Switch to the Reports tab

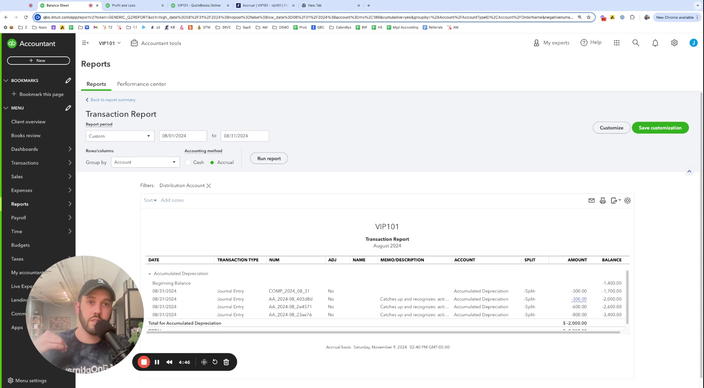coord(96,84)
